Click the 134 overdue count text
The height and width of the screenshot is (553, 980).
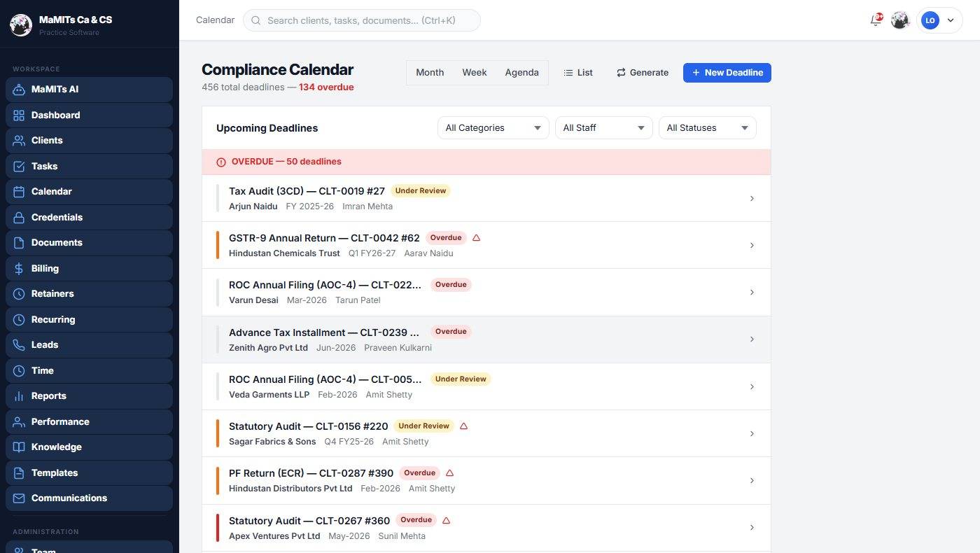click(x=326, y=87)
